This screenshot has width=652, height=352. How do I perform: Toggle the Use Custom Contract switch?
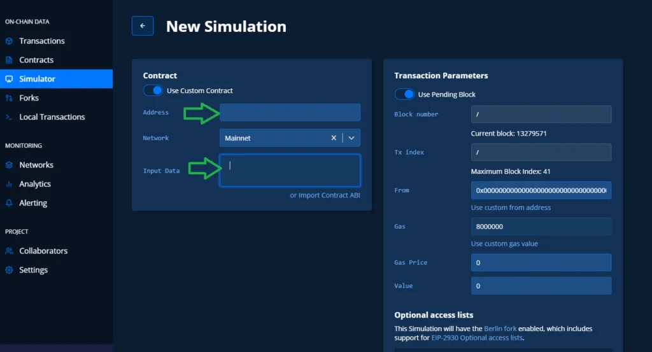(153, 90)
